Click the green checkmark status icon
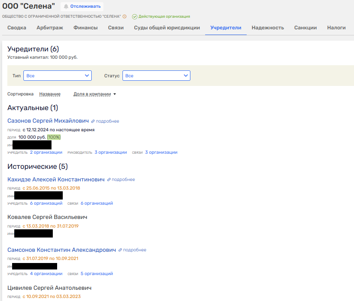This screenshot has width=354, height=301. click(x=135, y=17)
